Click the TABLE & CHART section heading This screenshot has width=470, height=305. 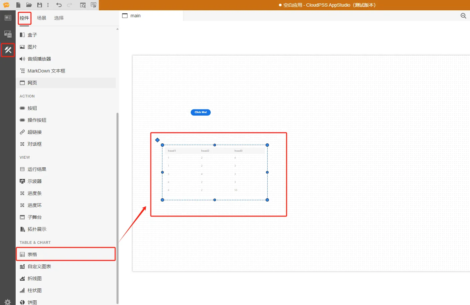click(35, 242)
